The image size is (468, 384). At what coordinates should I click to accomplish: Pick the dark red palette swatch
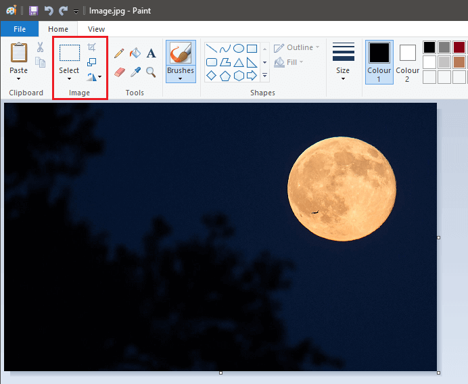click(459, 47)
